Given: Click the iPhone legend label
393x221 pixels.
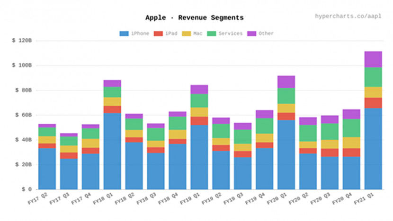Looking at the screenshot, I should [x=140, y=34].
